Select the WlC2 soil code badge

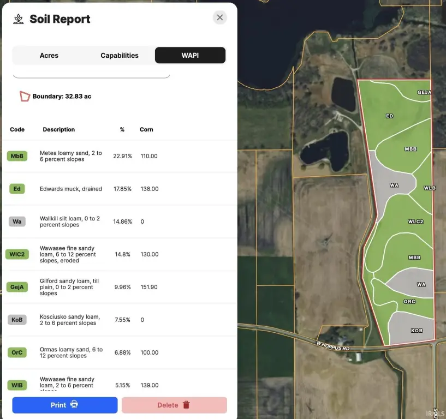(17, 254)
